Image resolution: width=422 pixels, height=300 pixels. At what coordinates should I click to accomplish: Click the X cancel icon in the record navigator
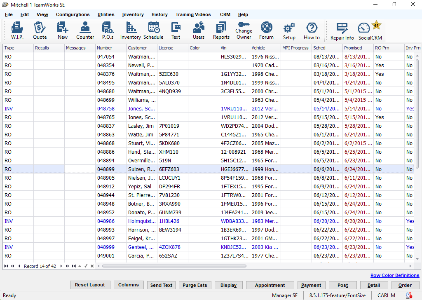(x=92, y=266)
